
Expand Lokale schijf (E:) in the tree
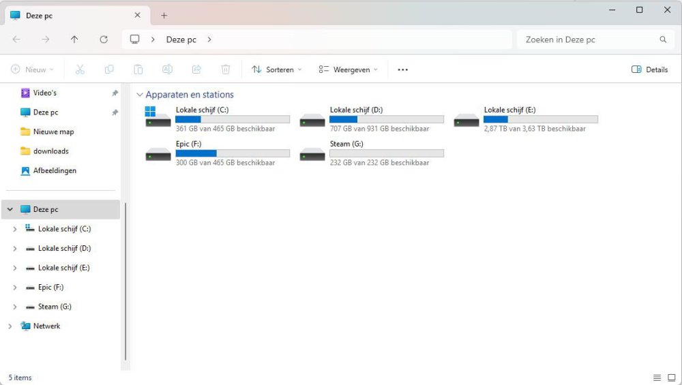[15, 268]
